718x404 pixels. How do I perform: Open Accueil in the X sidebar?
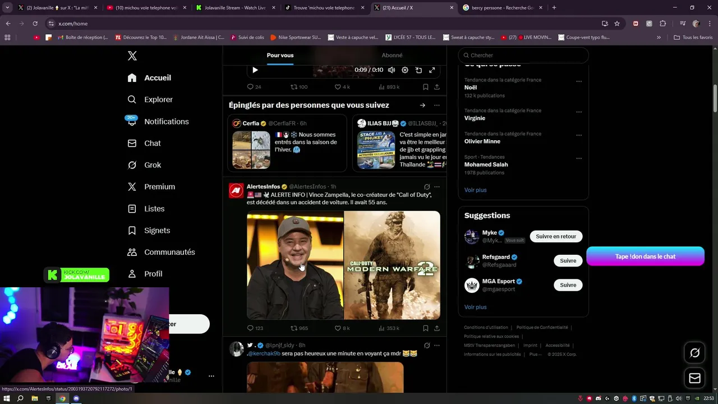149,77
